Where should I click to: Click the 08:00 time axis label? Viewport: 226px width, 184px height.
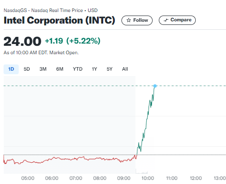[x=100, y=178]
